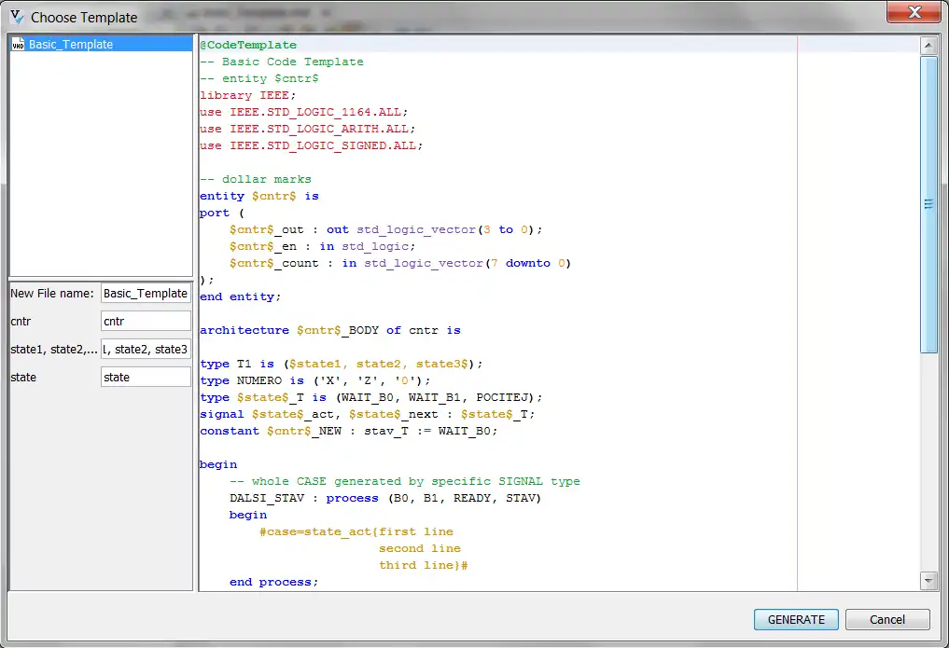Click the 'end process;' line in editor

(273, 582)
